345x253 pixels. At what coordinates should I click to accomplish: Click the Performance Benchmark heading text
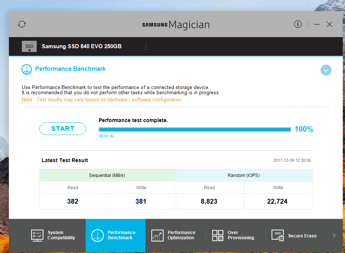[70, 69]
